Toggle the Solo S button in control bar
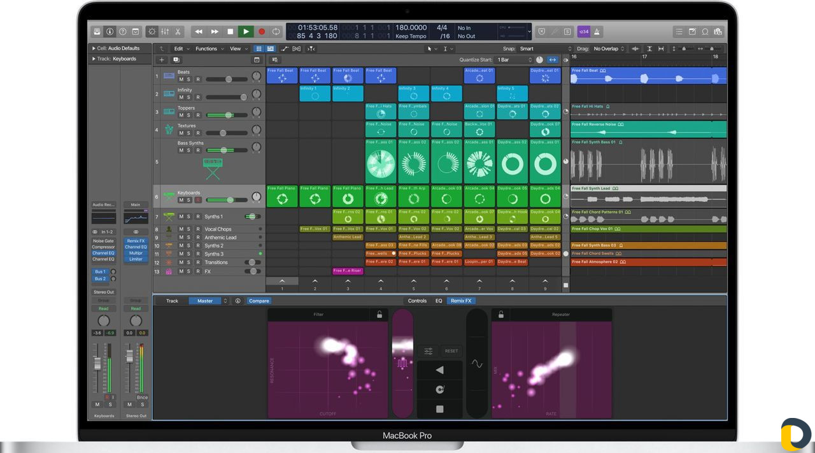815x453 pixels. [567, 31]
